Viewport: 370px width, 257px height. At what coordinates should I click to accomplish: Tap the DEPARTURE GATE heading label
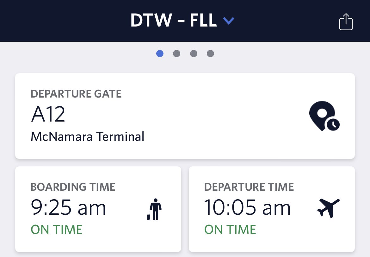tap(76, 94)
